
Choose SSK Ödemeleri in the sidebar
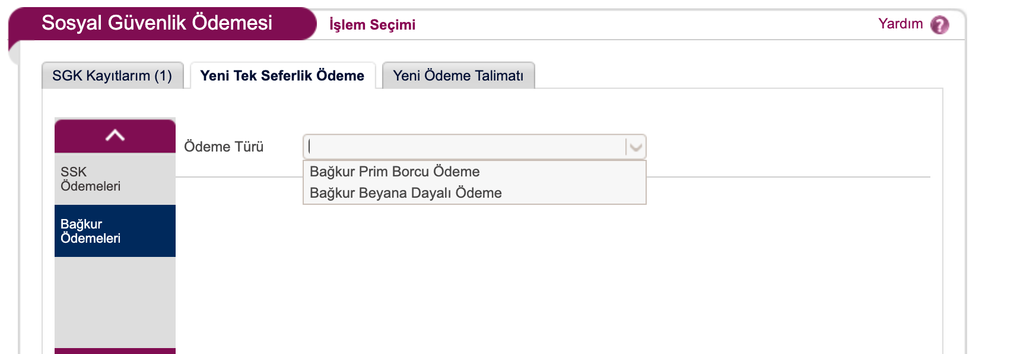pyautogui.click(x=115, y=179)
